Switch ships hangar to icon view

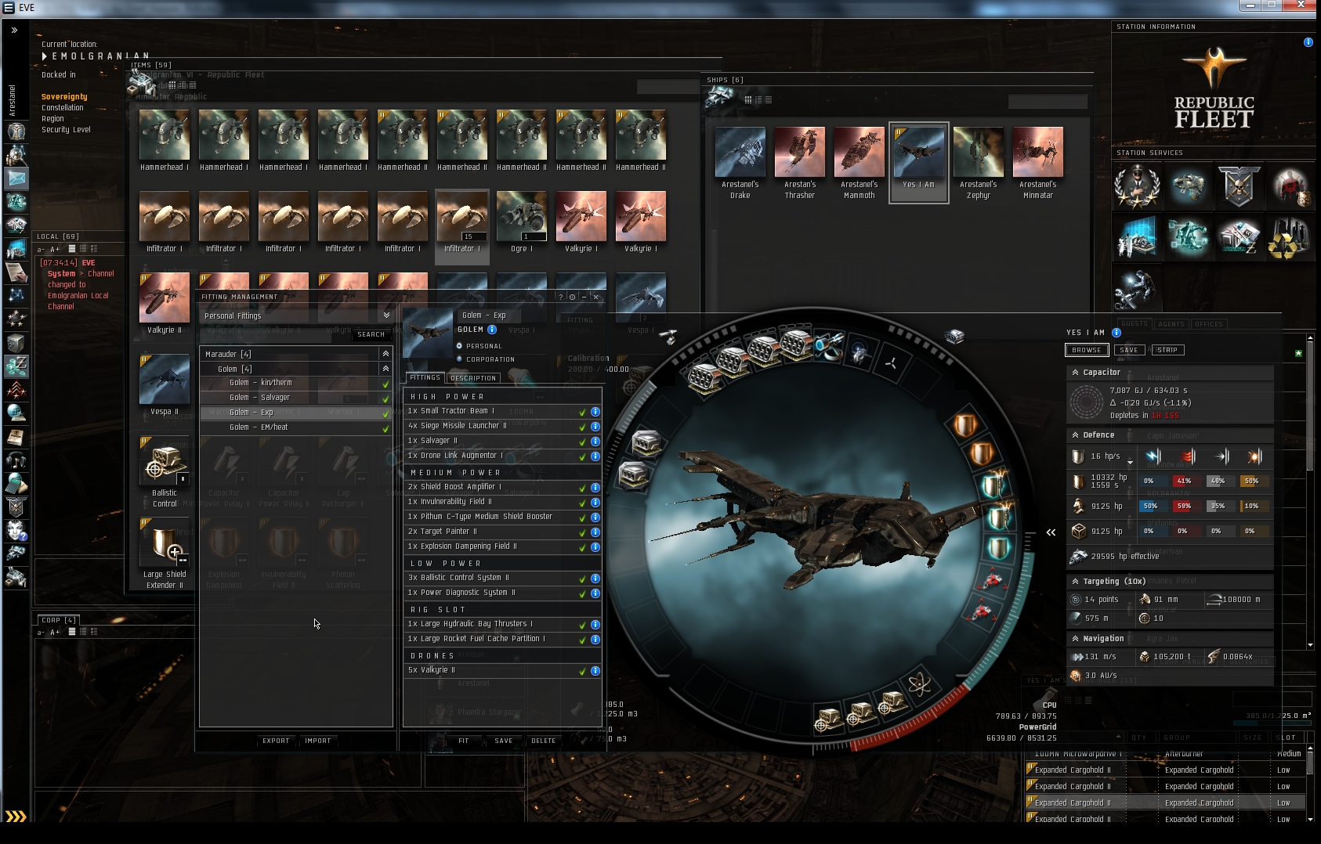pyautogui.click(x=748, y=99)
